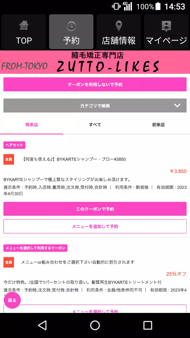Open the カテゴリで検索 dropdown bar
190x338 pixels.
(95, 106)
